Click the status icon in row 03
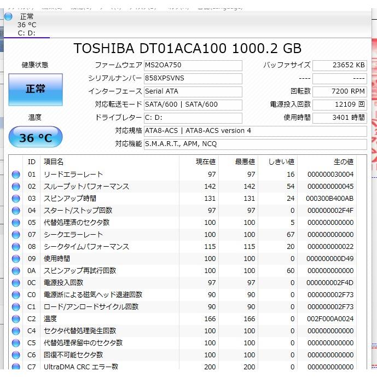The width and height of the screenshot is (377, 377). pyautogui.click(x=16, y=199)
